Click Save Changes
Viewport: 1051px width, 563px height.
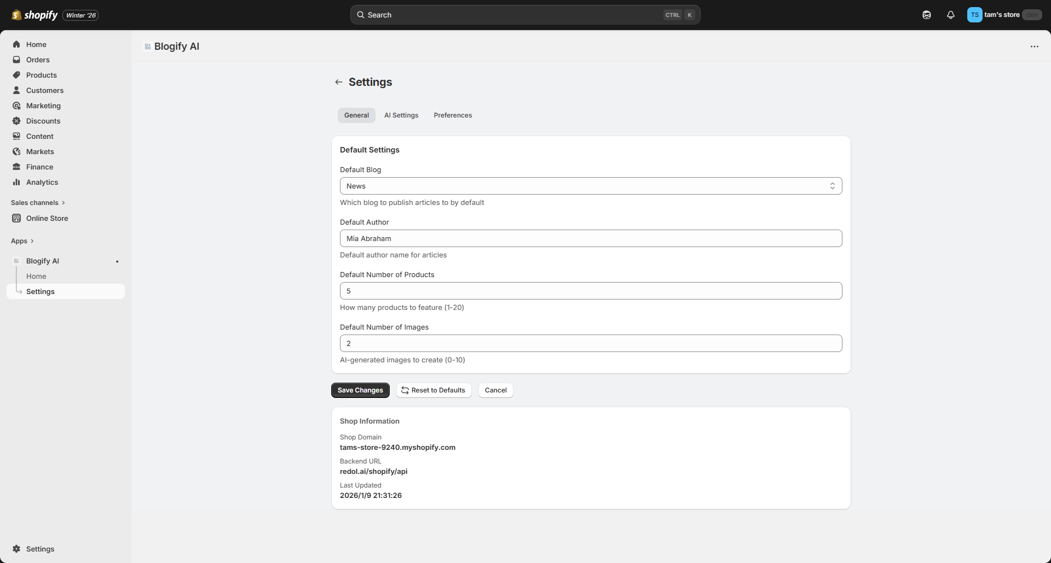pyautogui.click(x=360, y=390)
